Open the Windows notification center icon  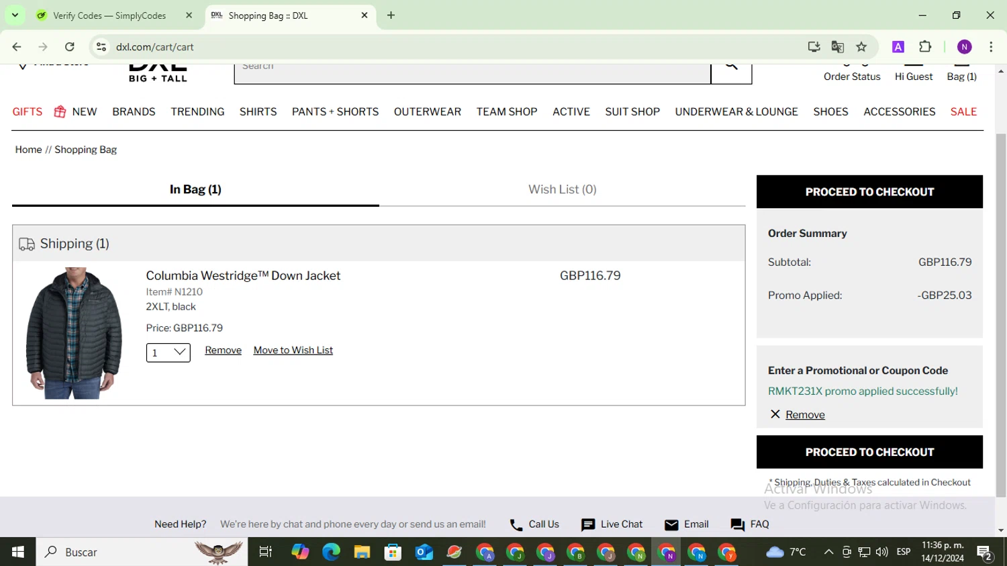985,553
